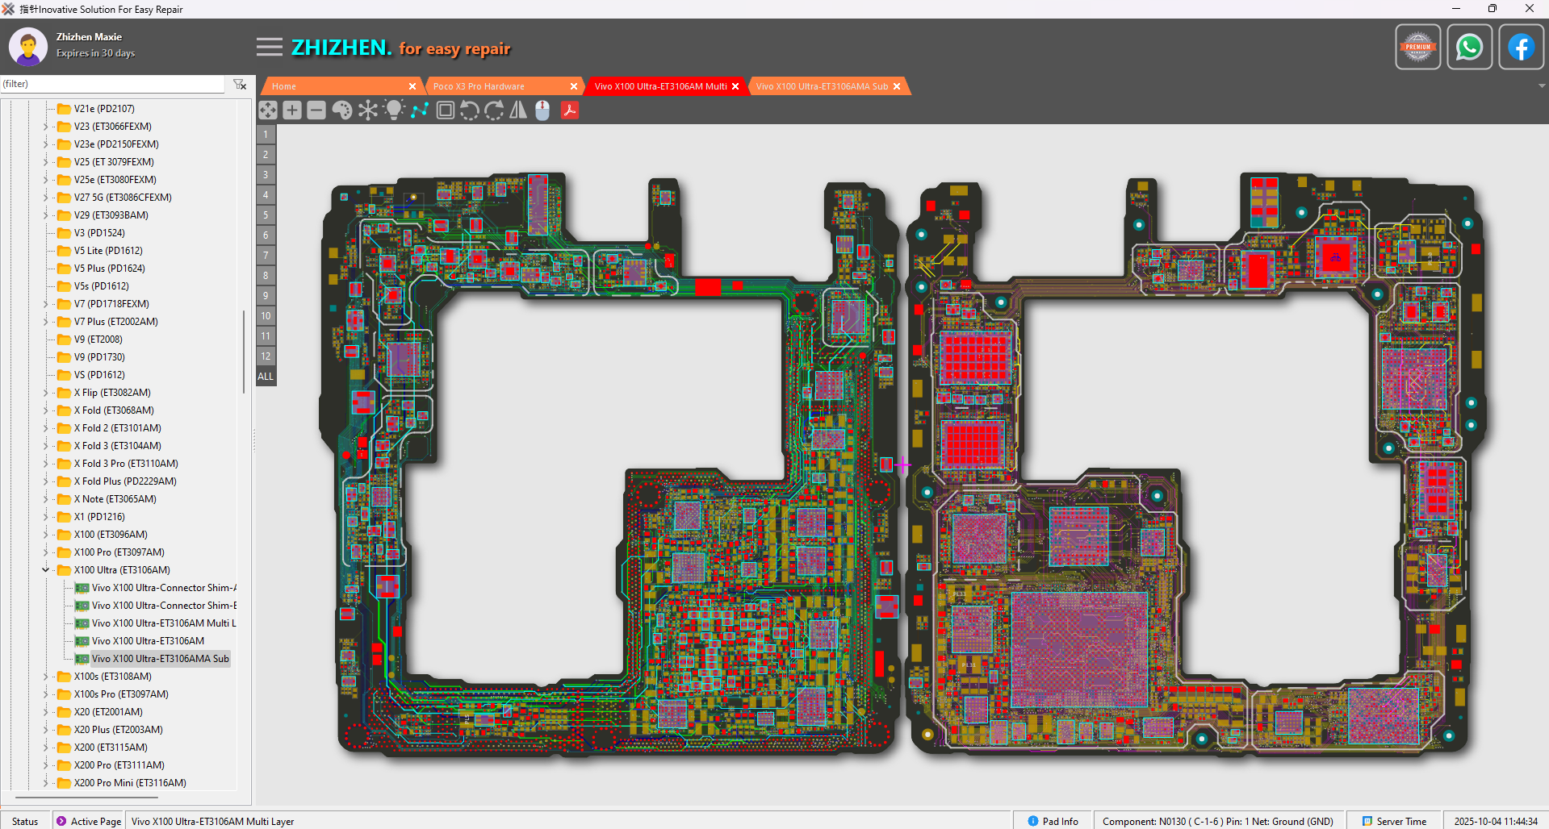
Task: Close the Vivo X100 Ultra-ET3106AM Multi tab
Action: point(735,86)
